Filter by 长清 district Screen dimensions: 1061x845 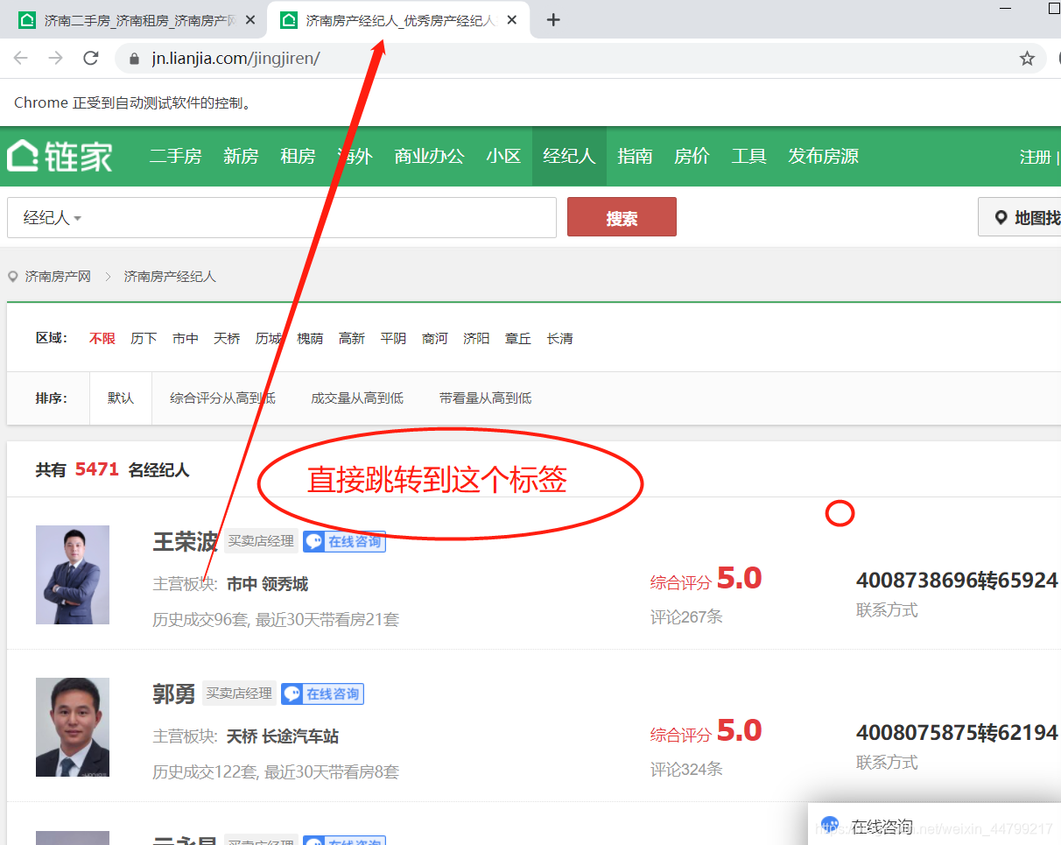(x=559, y=338)
